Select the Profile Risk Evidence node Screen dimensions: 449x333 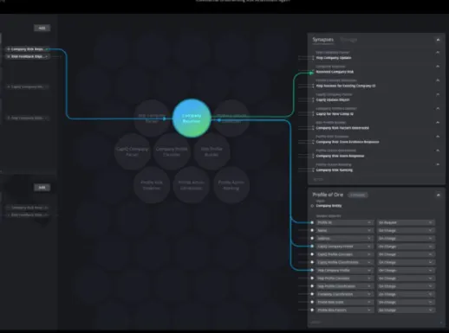[152, 185]
